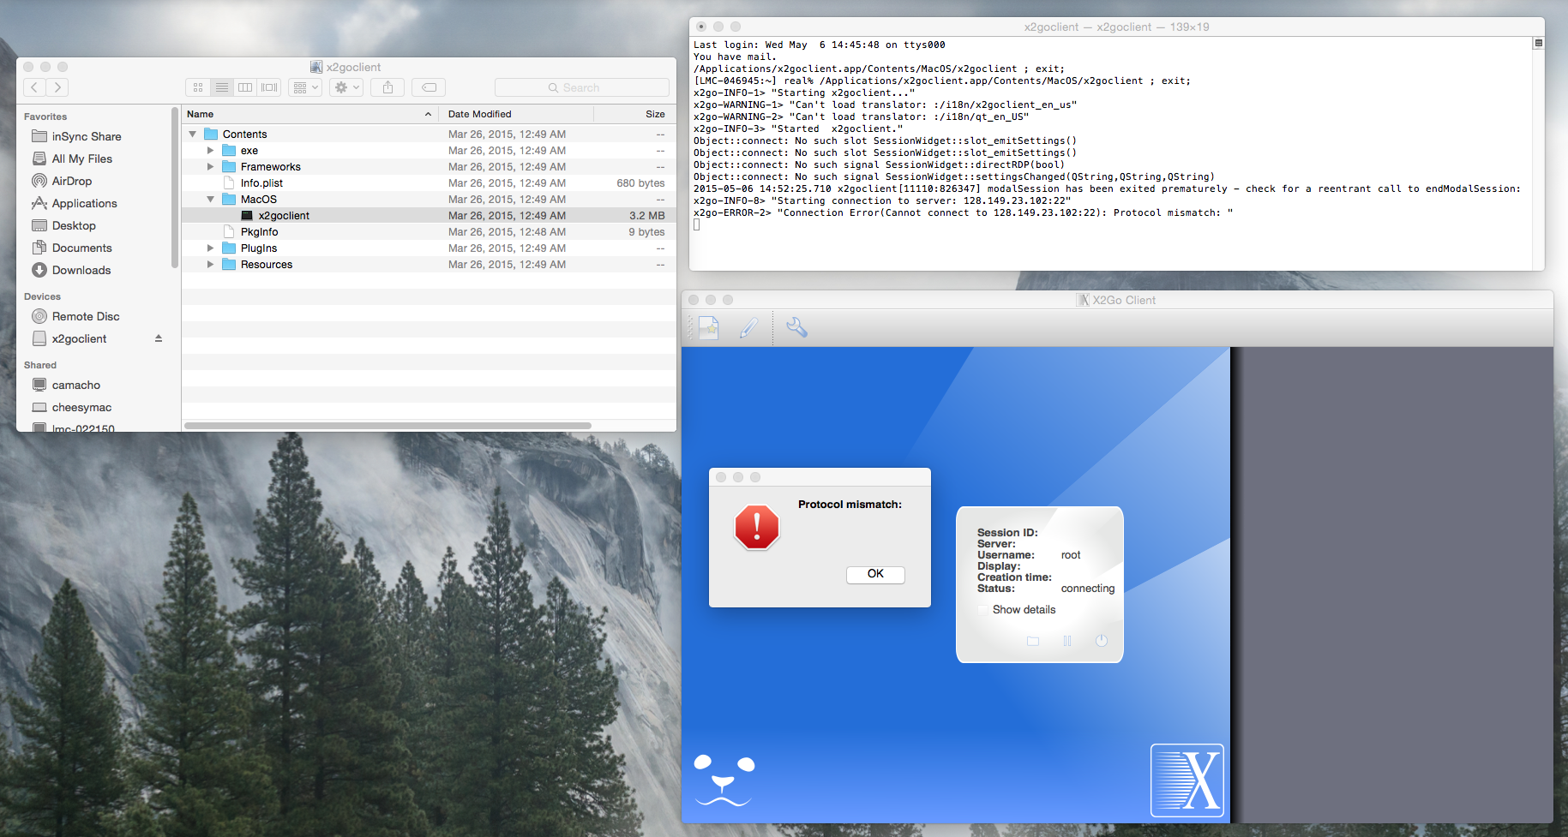Click the new session icon in X2Go Client
This screenshot has width=1568, height=837.
coord(709,327)
